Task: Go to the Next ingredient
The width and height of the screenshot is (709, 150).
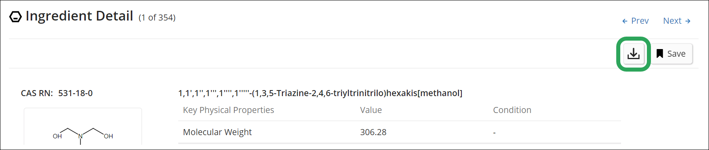Action: 677,21
